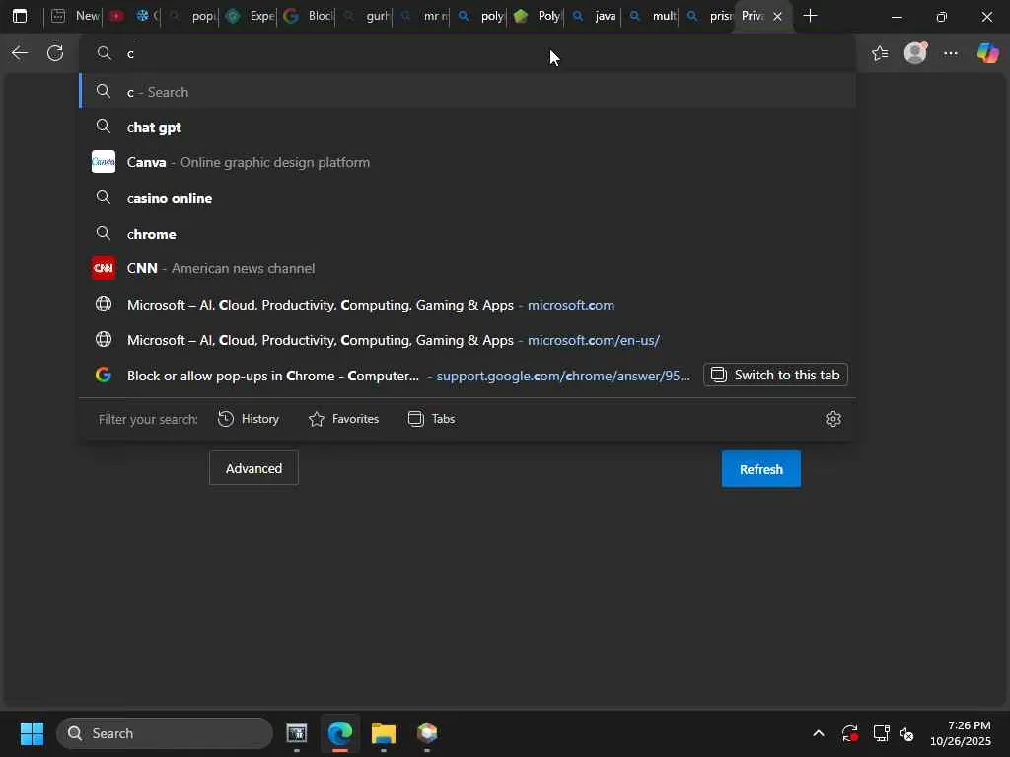This screenshot has width=1010, height=757.
Task: Click the Tabs filter icon
Action: [415, 419]
